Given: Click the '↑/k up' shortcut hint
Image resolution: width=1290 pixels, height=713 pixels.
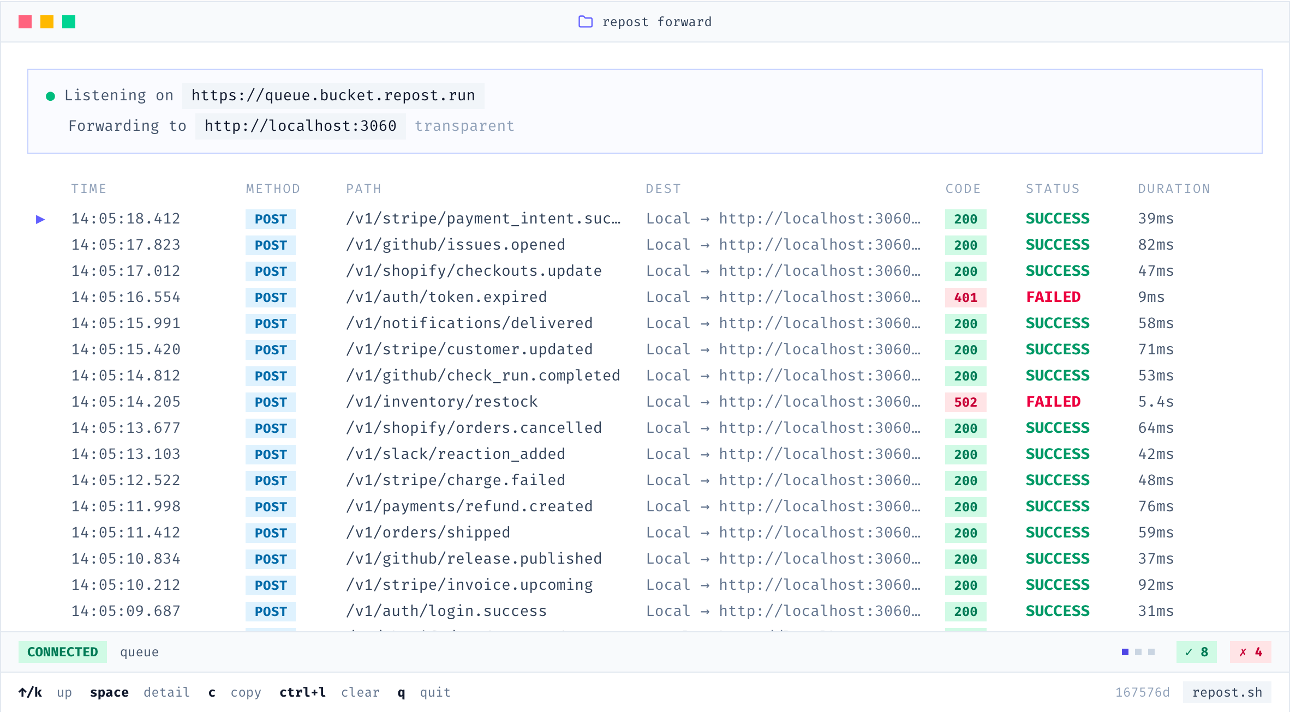Looking at the screenshot, I should [45, 692].
